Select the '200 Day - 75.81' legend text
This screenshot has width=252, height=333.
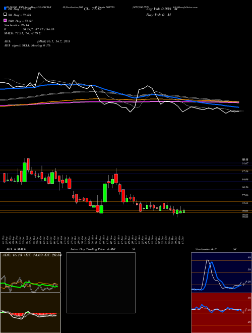pos(20,21)
